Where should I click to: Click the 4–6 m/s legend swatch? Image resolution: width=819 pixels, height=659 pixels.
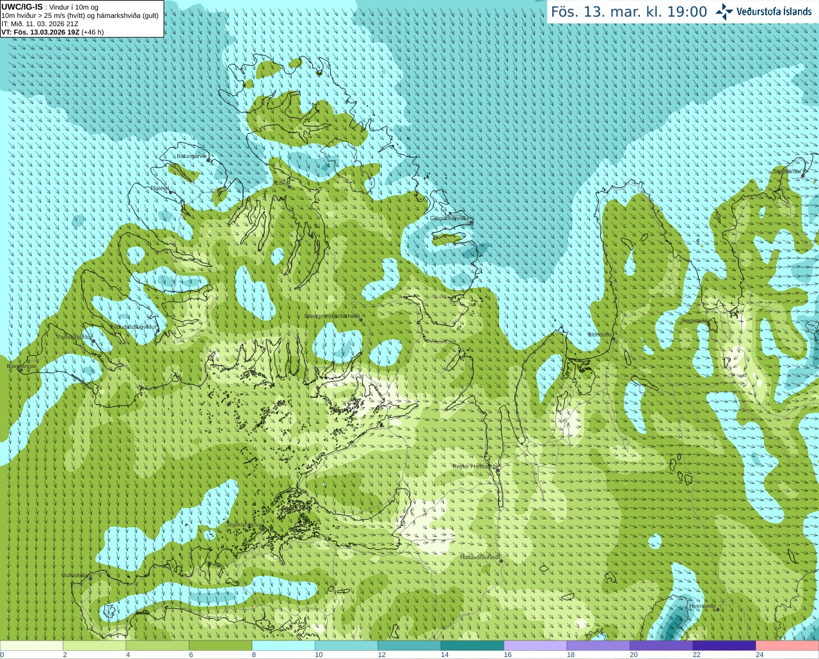click(157, 646)
